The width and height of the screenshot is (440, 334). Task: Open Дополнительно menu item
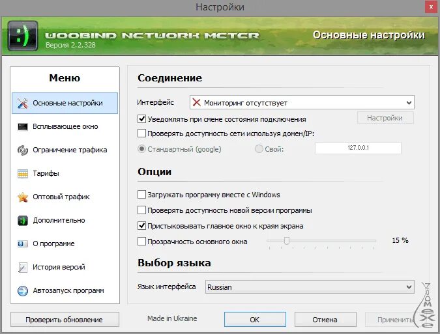tap(65, 220)
